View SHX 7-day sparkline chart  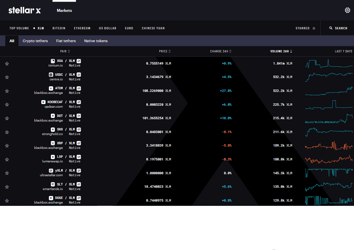tap(329, 132)
